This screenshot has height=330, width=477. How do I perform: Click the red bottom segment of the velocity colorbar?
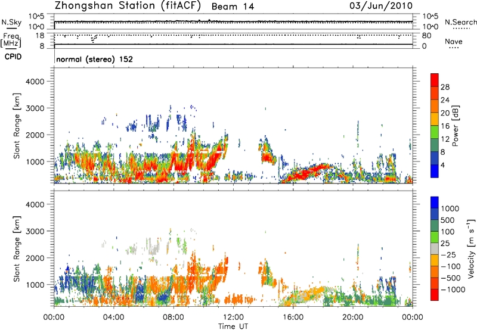click(x=435, y=295)
